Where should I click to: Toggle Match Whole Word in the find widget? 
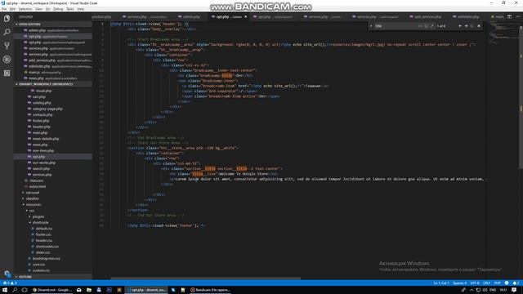point(427,26)
